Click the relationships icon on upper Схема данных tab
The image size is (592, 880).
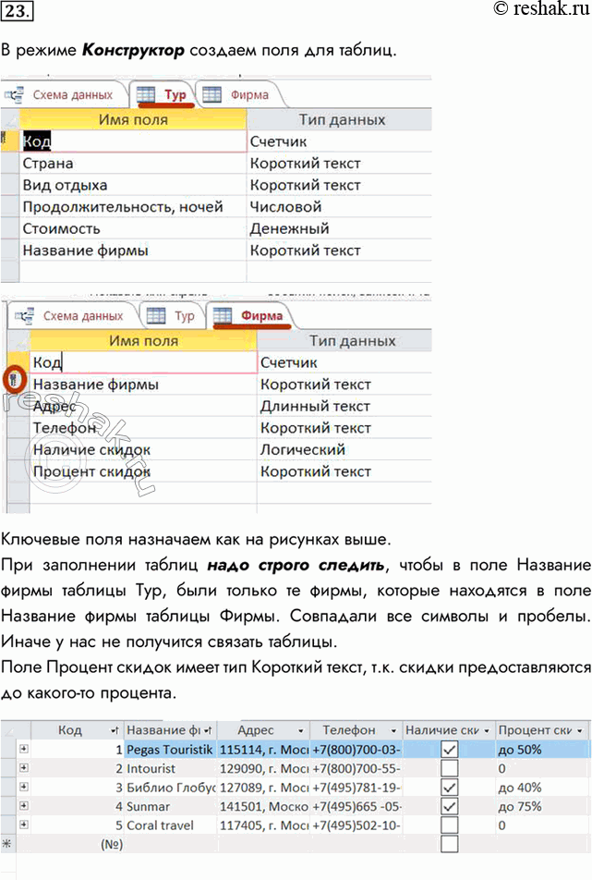click(x=14, y=95)
